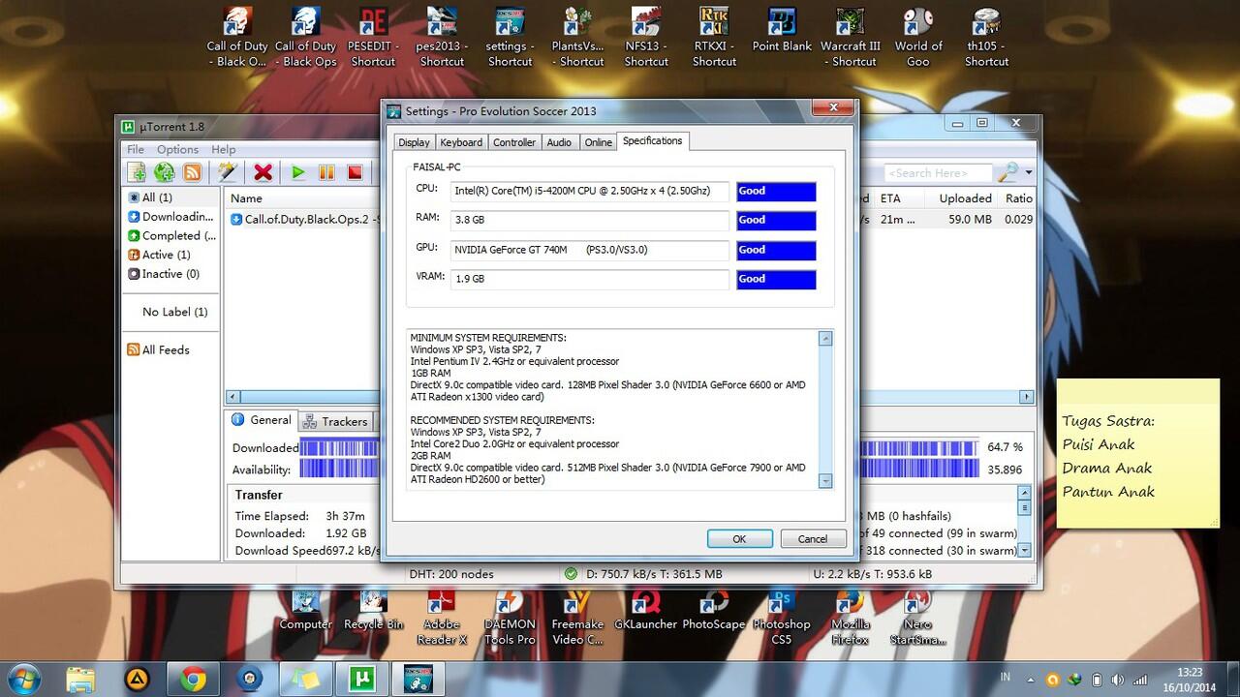The width and height of the screenshot is (1240, 697).
Task: Click requirements text box scroll-down arrow
Action: tap(825, 480)
